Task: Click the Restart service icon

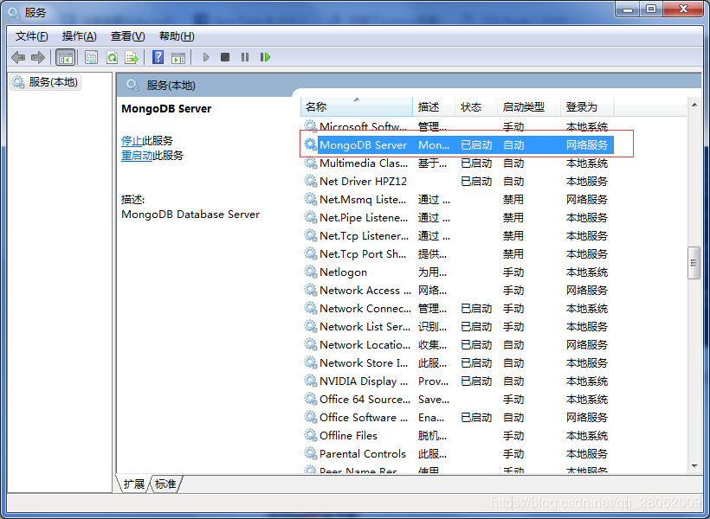Action: click(265, 57)
